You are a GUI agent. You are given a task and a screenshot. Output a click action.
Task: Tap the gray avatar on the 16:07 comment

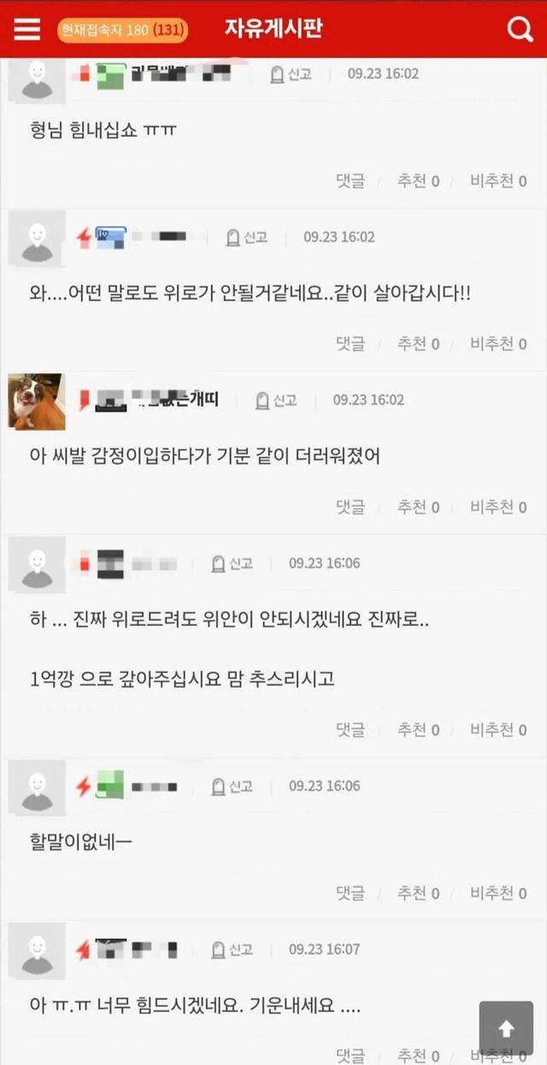click(37, 950)
